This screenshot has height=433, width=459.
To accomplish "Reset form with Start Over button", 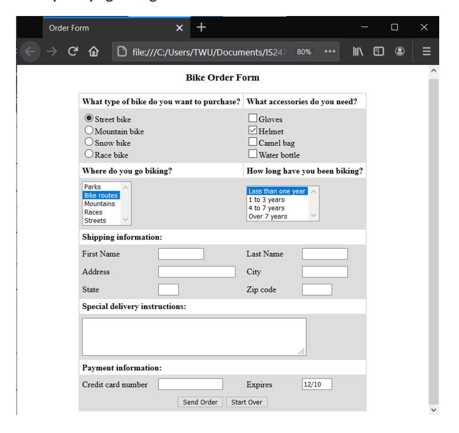I will click(x=246, y=402).
